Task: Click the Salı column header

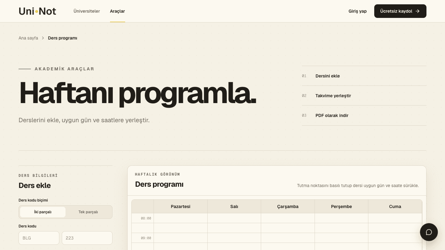Action: pyautogui.click(x=234, y=206)
